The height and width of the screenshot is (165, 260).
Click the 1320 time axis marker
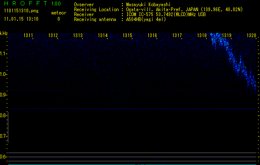coord(252,35)
